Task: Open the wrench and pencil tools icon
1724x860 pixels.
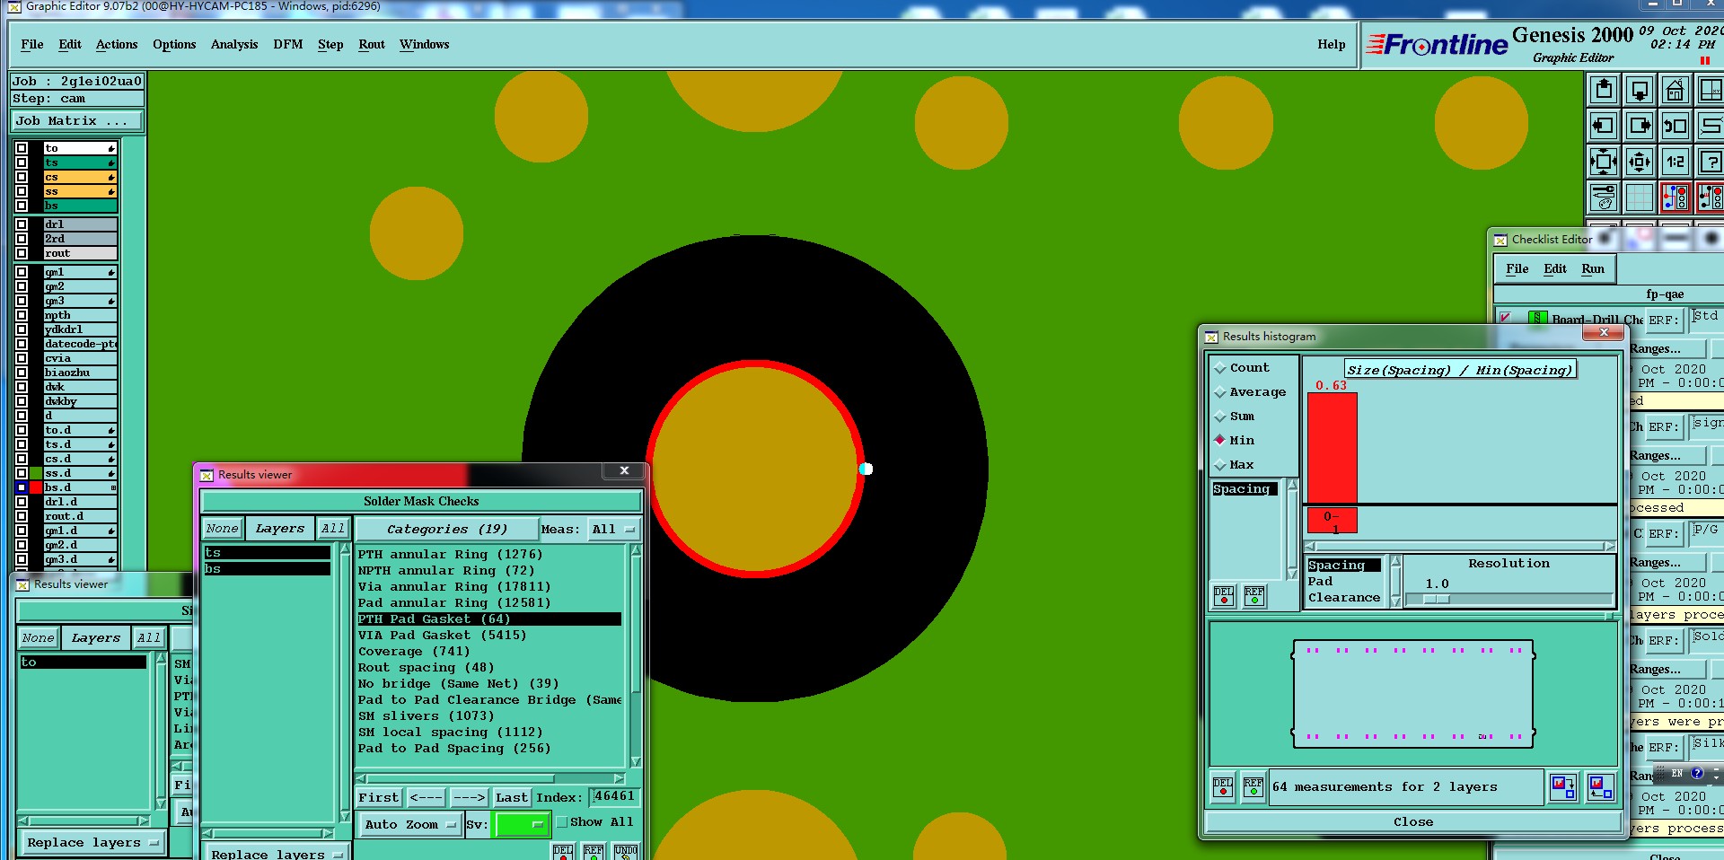Action: [x=1604, y=197]
